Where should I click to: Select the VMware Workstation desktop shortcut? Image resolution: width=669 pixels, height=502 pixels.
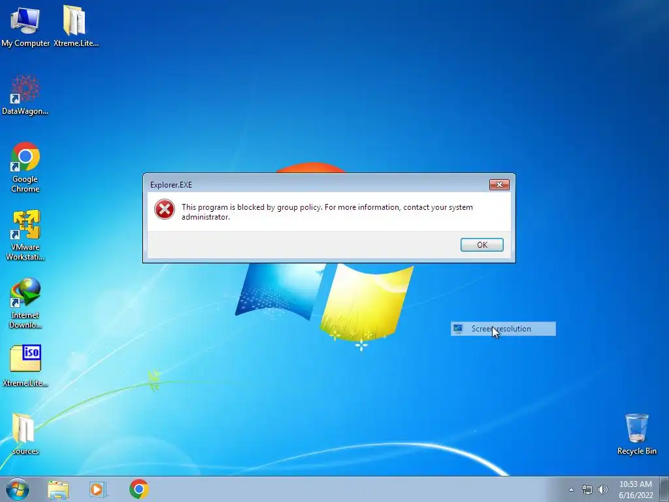pos(25,235)
